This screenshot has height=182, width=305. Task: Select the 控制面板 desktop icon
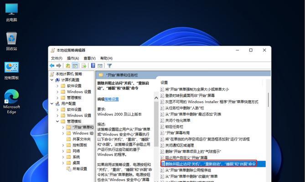click(11, 71)
